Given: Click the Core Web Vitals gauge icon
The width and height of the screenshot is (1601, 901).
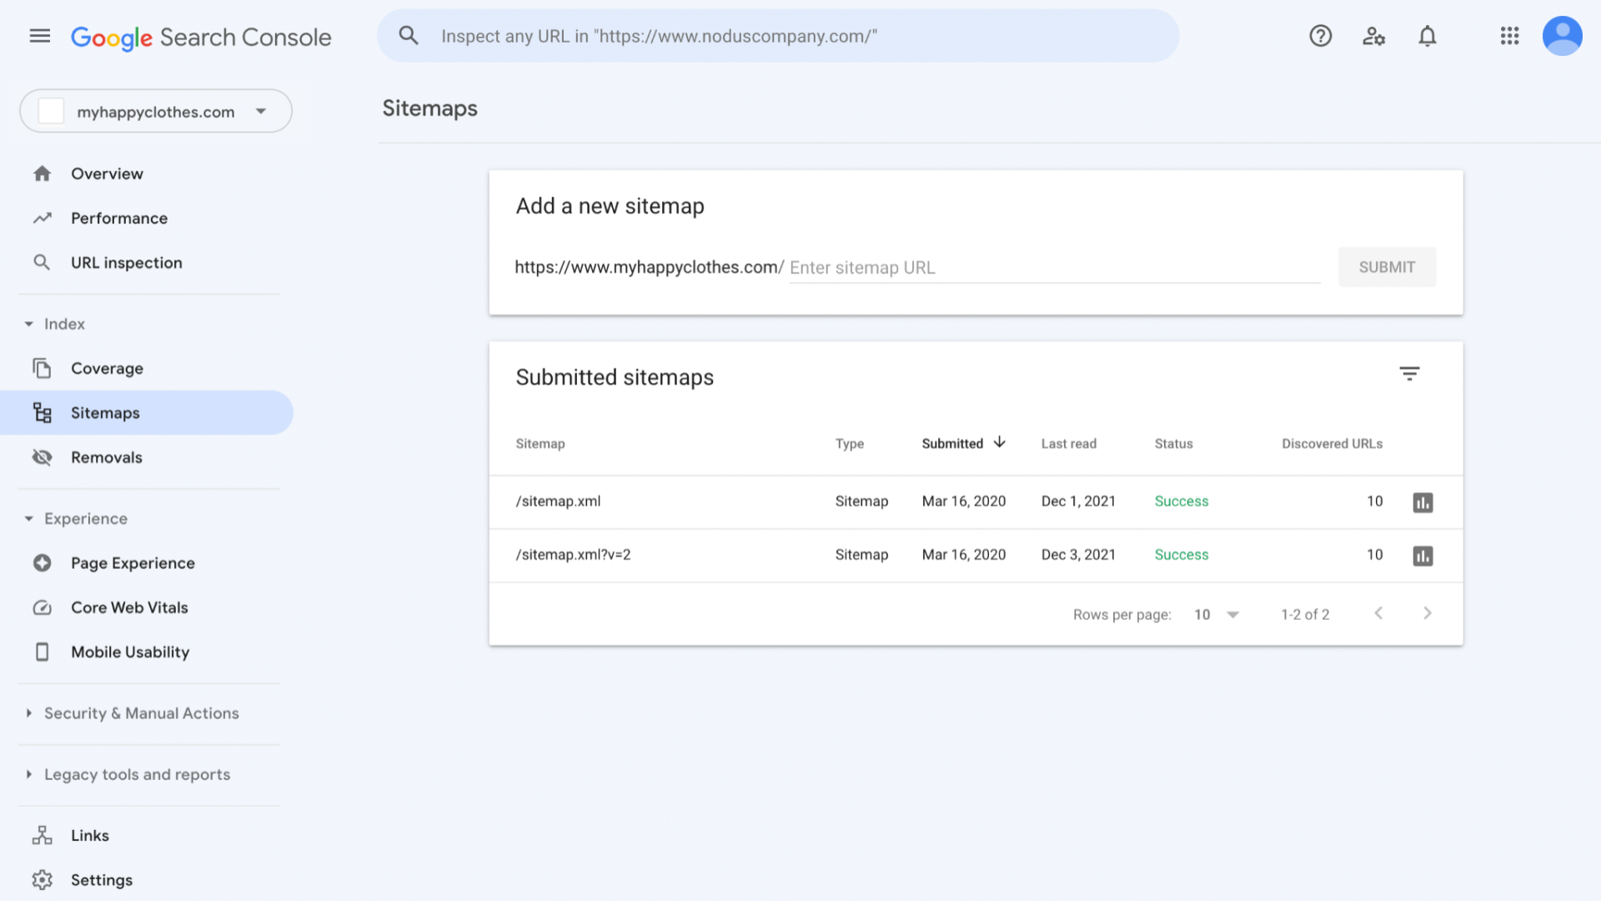Looking at the screenshot, I should (42, 607).
